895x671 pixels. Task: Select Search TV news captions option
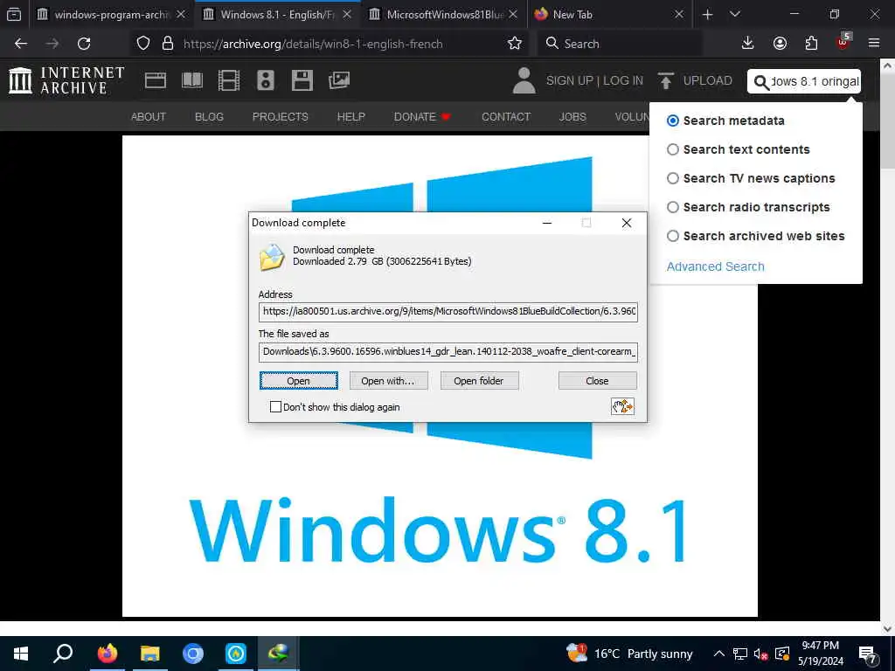pos(673,178)
